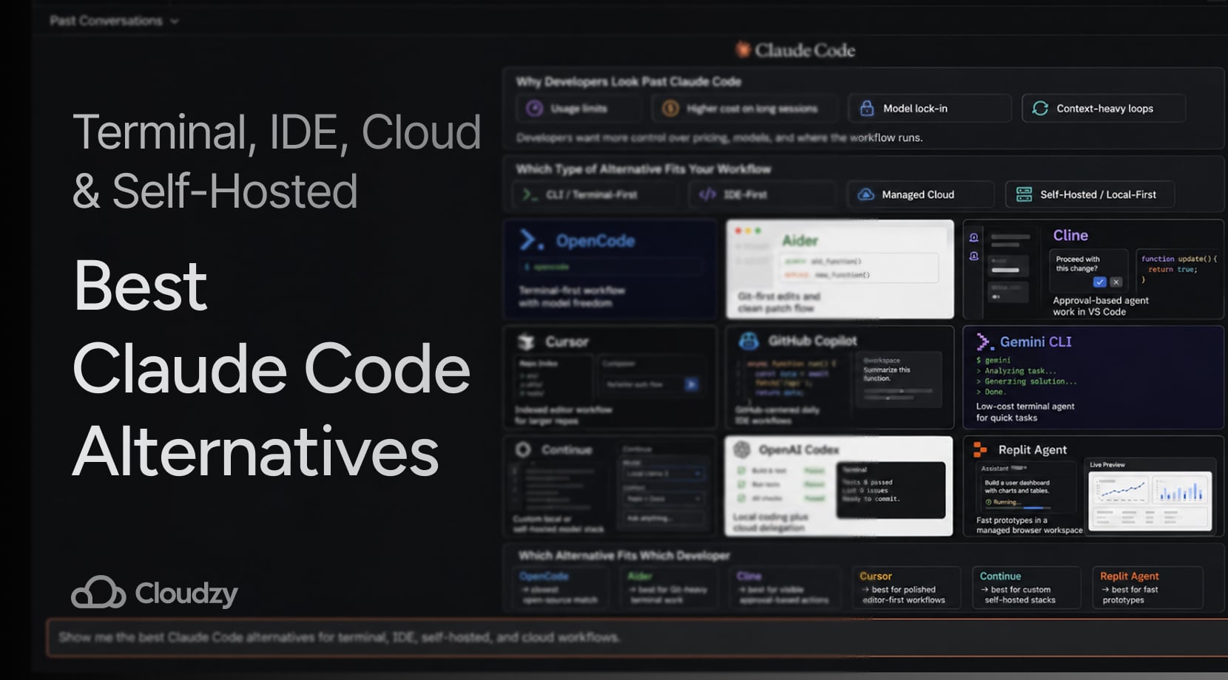Toggle the Build & test check in Codex card
This screenshot has height=680, width=1228.
740,470
